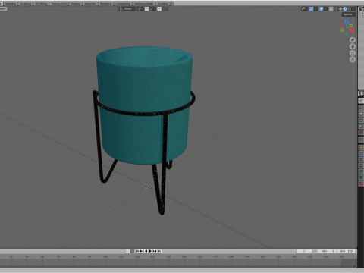This screenshot has width=364, height=273.
Task: Open the Rendering workspace tab
Action: pyautogui.click(x=105, y=4)
